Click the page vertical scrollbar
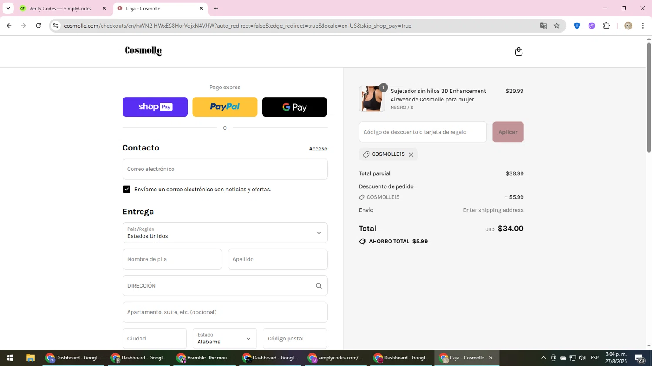 pyautogui.click(x=649, y=98)
